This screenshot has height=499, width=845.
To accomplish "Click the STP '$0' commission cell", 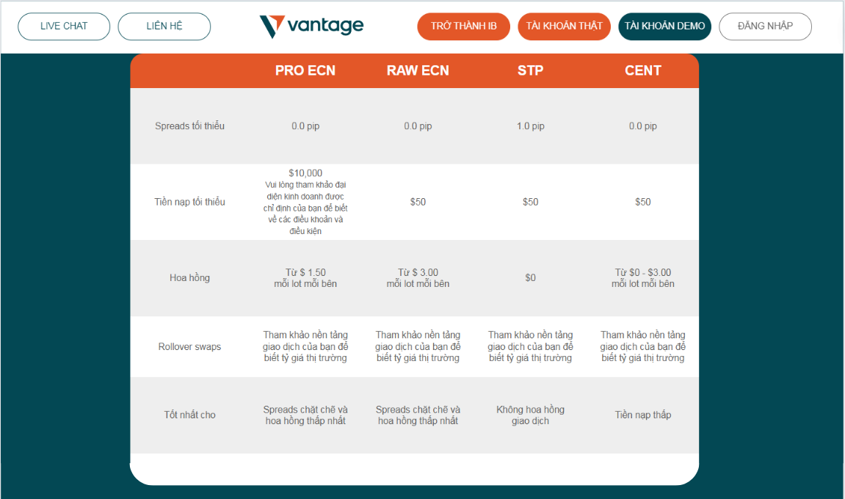I will point(530,278).
